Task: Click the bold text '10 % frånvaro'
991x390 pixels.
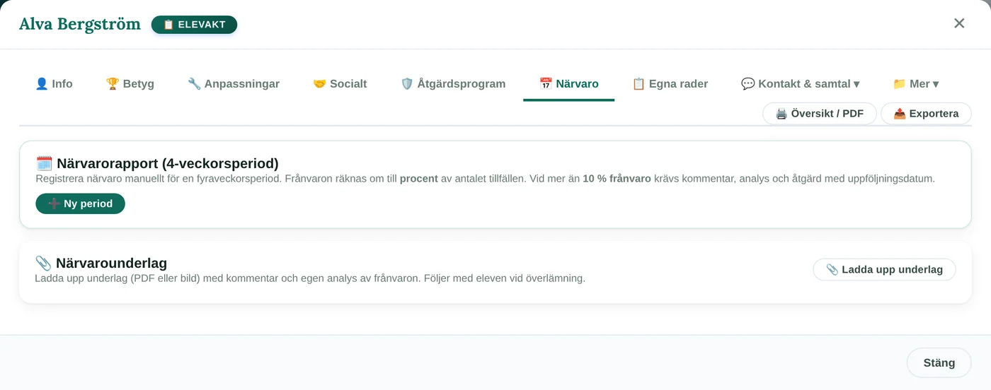Action: (x=617, y=179)
